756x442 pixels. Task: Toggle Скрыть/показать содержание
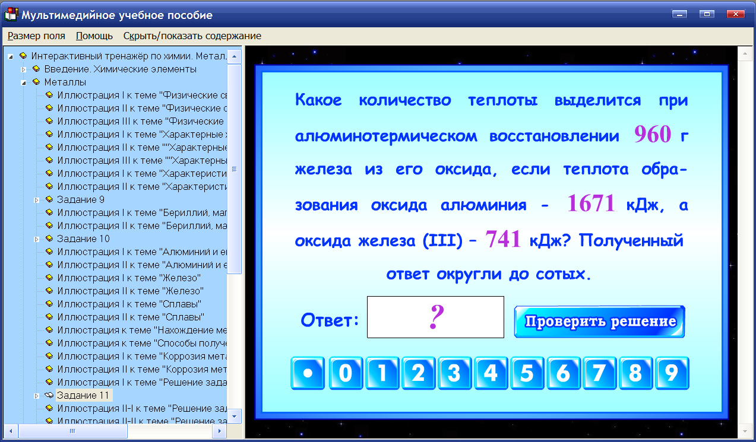pyautogui.click(x=191, y=35)
